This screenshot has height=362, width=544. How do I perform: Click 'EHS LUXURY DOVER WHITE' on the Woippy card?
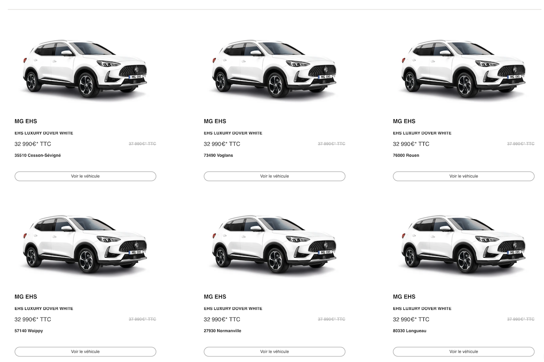[44, 309]
